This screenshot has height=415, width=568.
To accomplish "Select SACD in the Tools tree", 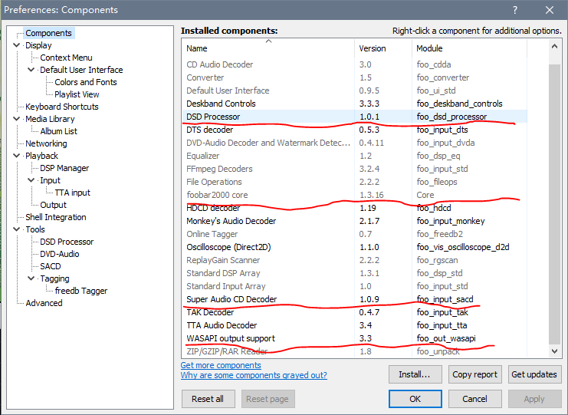I will pos(51,266).
